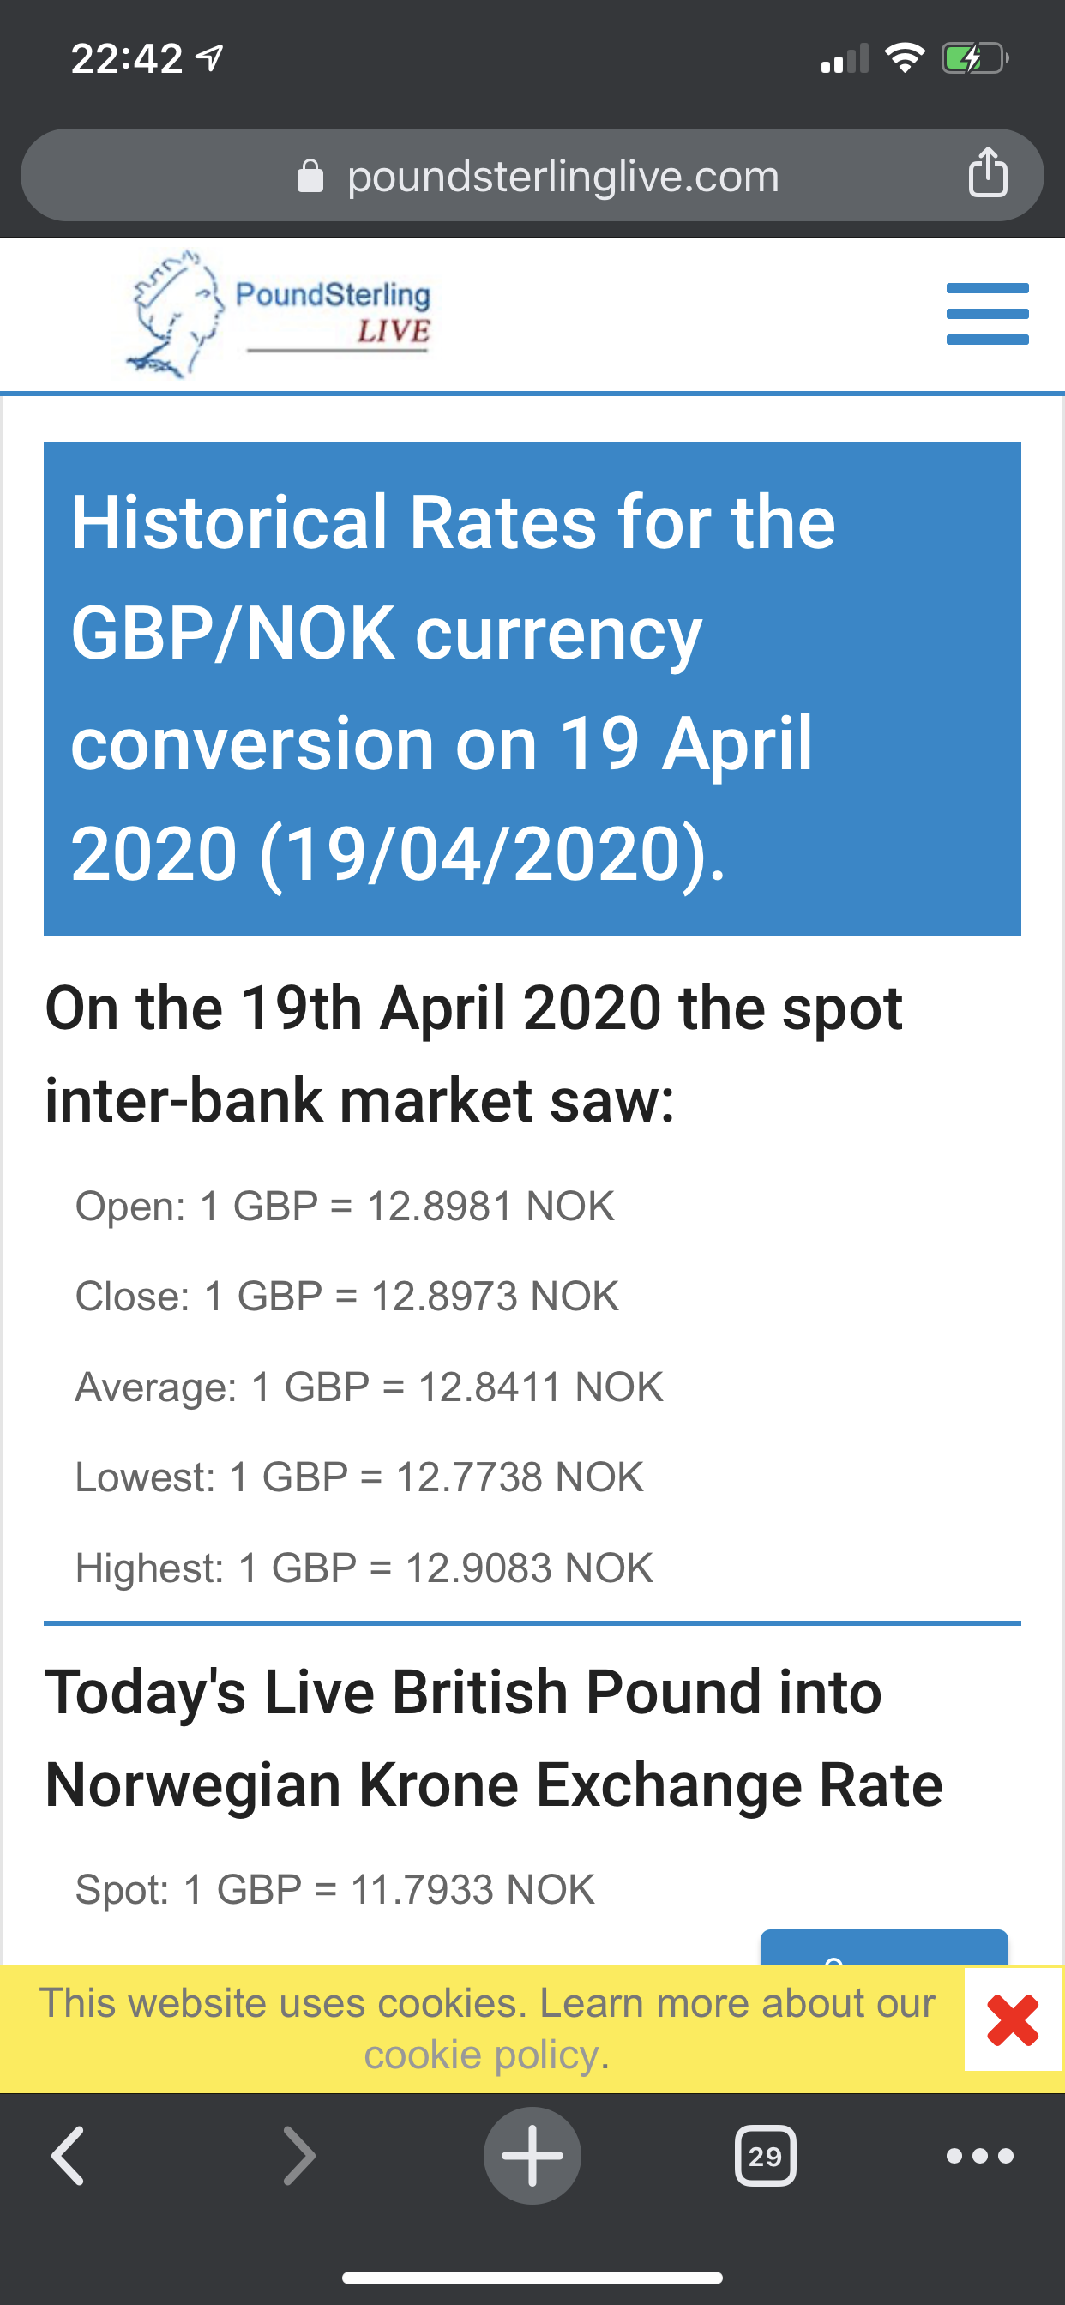The height and width of the screenshot is (2305, 1065).
Task: Open the browser three-dot more menu
Action: coord(980,2156)
